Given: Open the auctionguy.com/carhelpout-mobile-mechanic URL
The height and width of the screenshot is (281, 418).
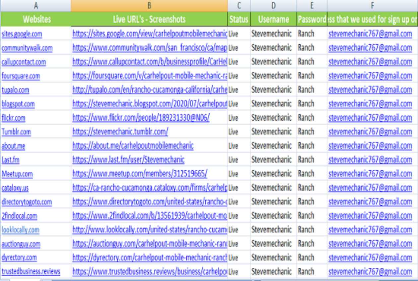Looking at the screenshot, I should [x=150, y=244].
